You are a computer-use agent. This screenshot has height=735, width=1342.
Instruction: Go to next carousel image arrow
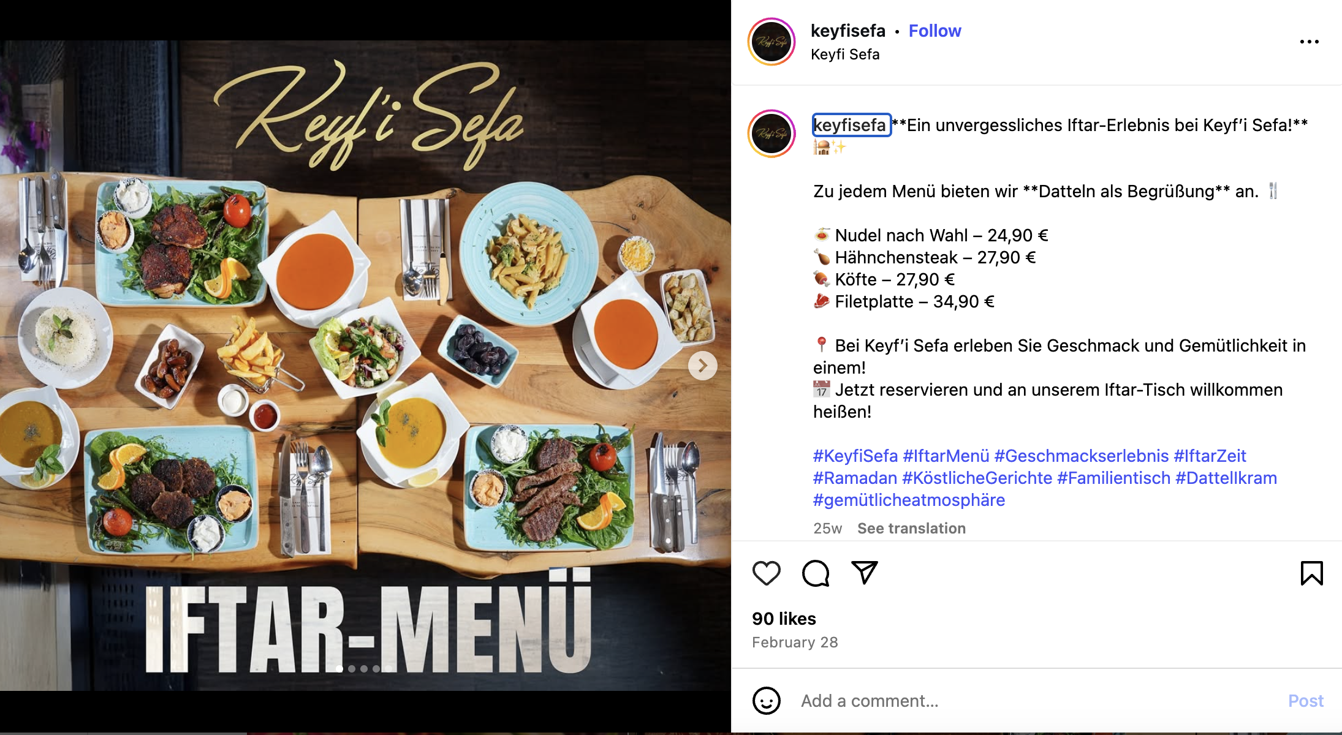pos(702,366)
